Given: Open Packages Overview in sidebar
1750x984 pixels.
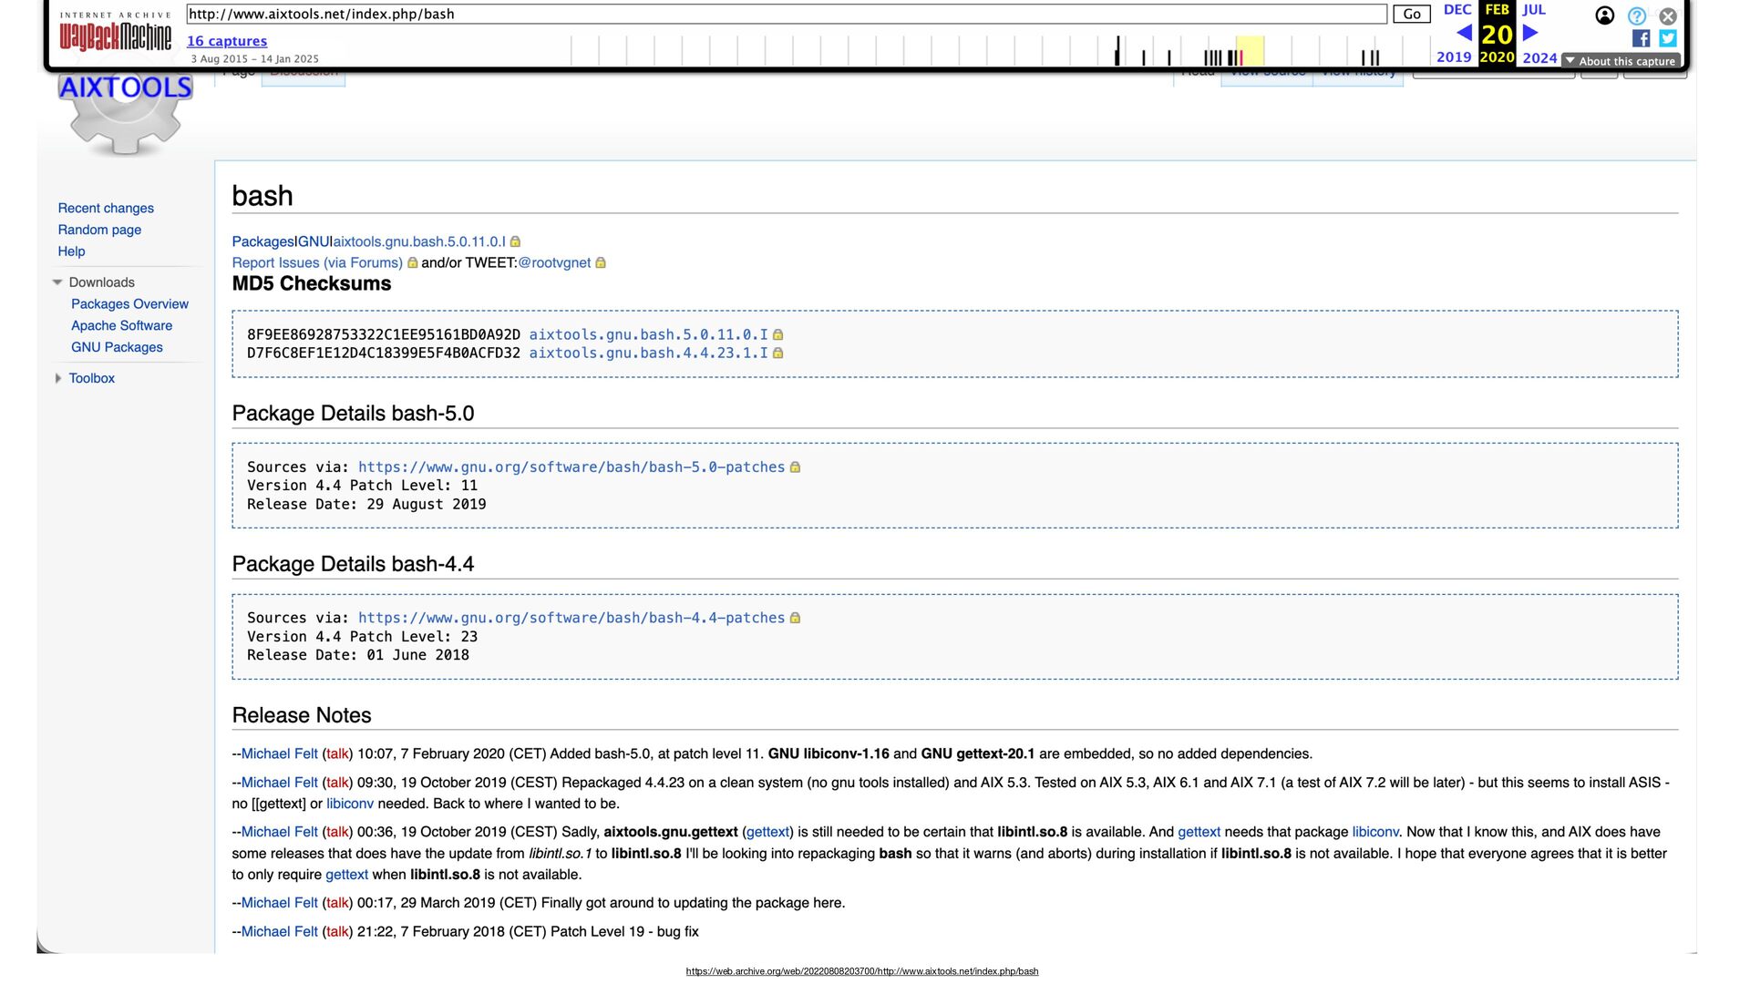Looking at the screenshot, I should point(129,304).
